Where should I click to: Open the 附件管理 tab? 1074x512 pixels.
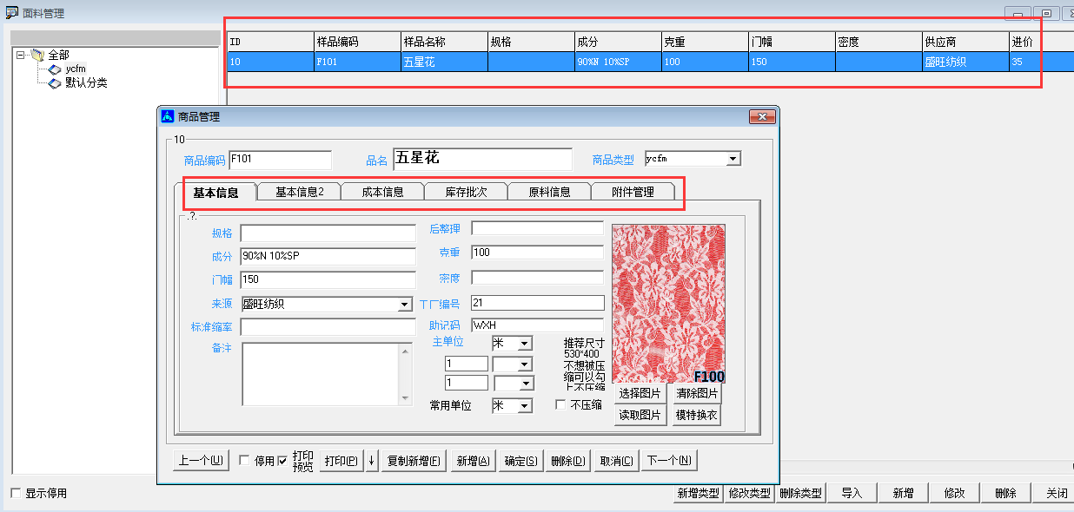(633, 192)
